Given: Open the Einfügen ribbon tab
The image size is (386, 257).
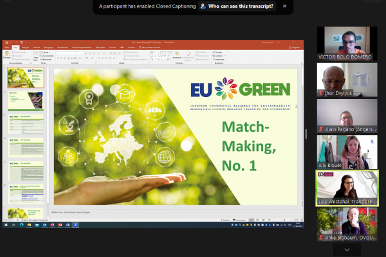Looking at the screenshot, I should coord(25,48).
